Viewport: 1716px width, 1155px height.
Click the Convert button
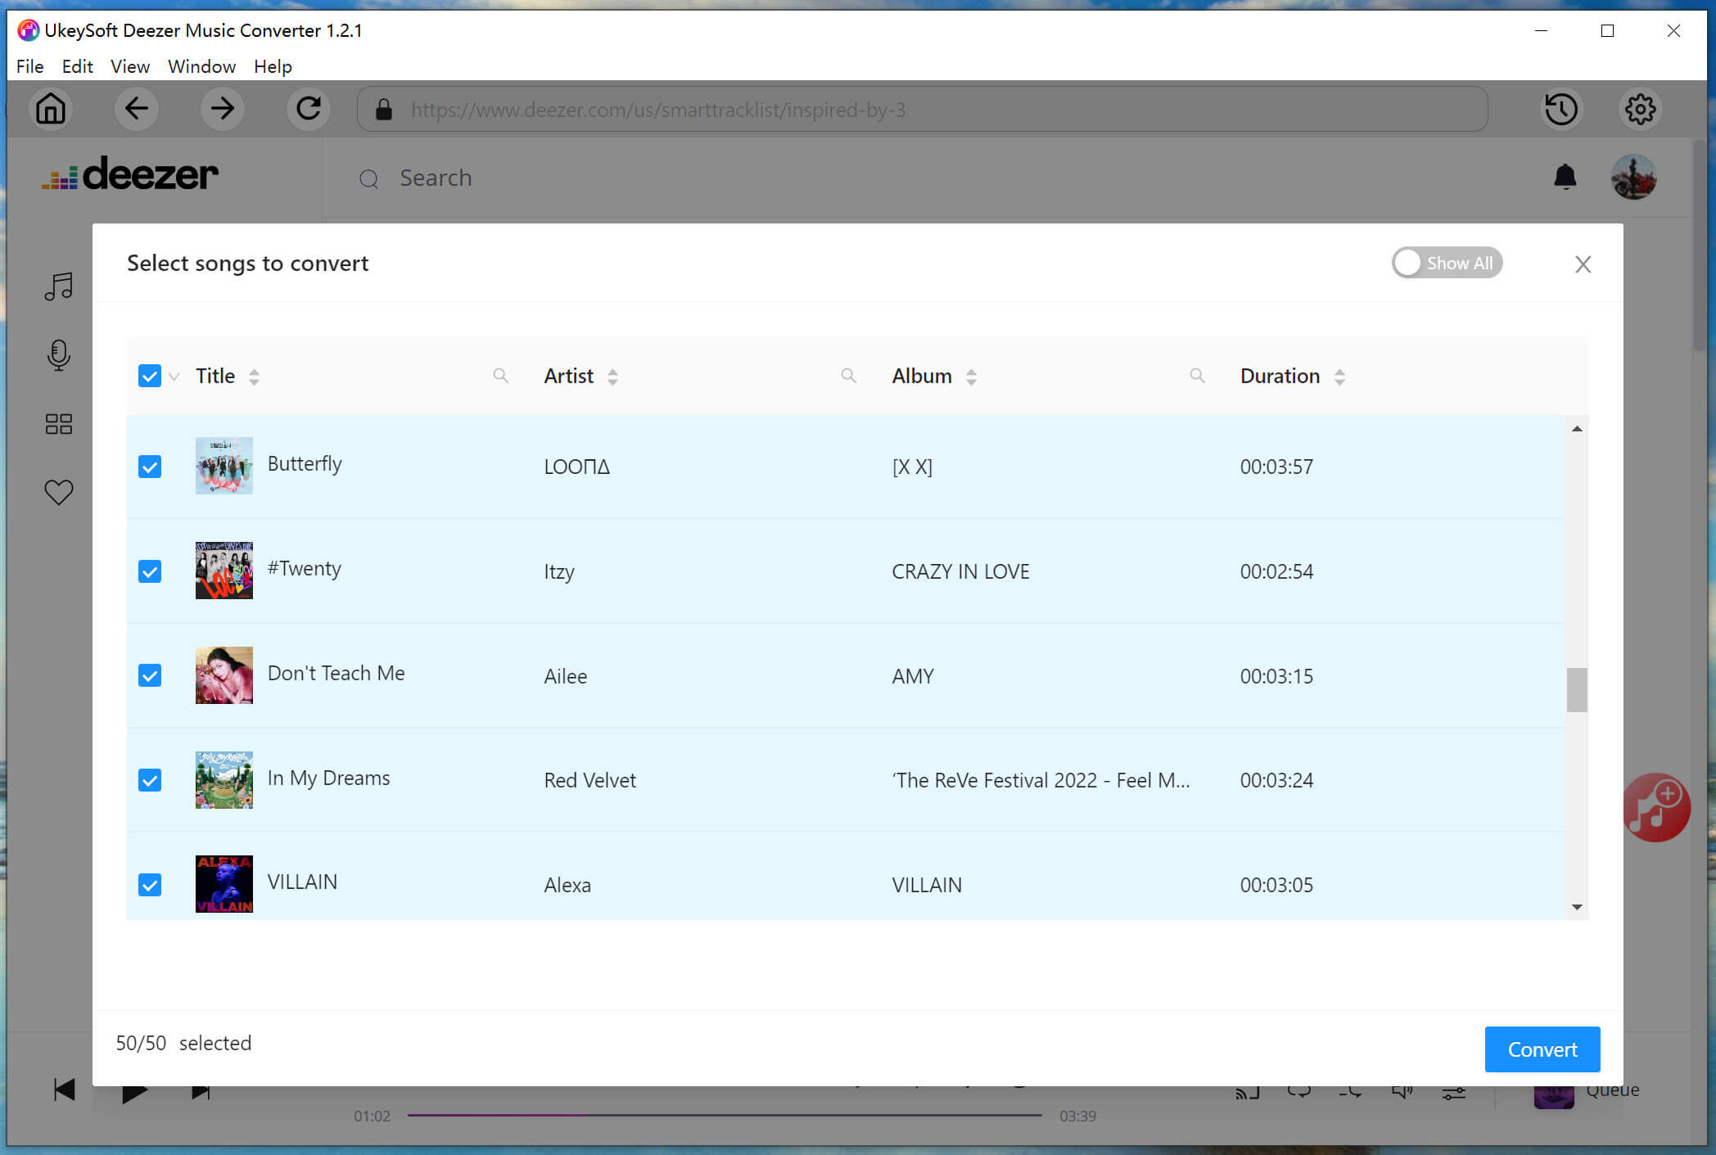tap(1542, 1048)
